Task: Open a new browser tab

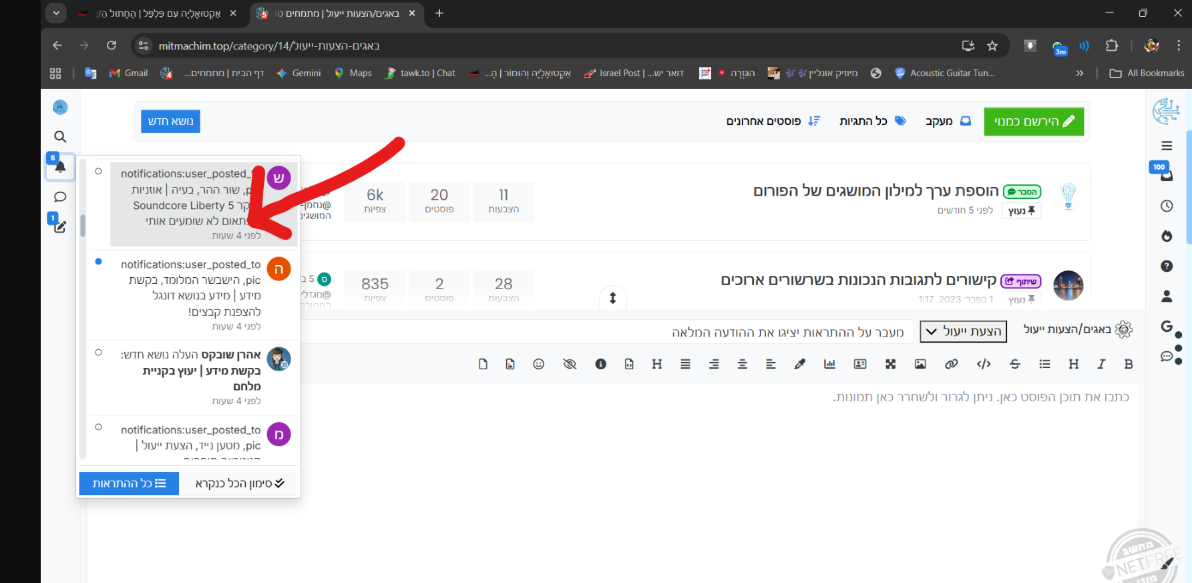Action: tap(439, 13)
